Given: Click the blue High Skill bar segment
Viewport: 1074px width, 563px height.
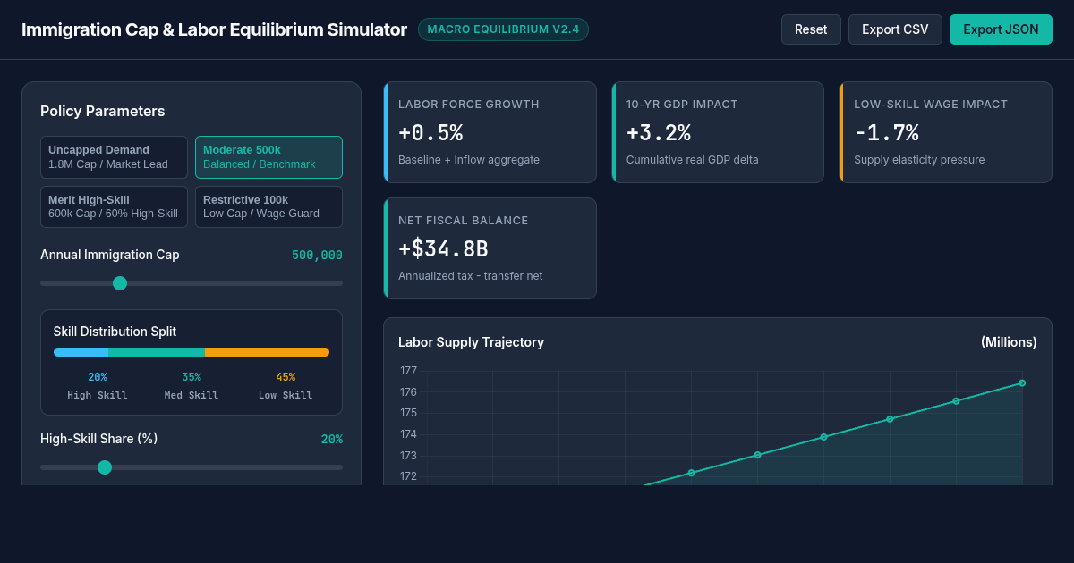Looking at the screenshot, I should (81, 352).
